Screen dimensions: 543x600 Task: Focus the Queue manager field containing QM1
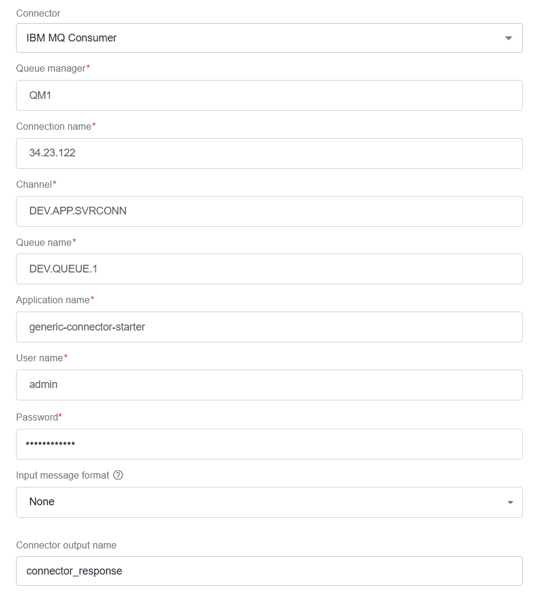(269, 95)
